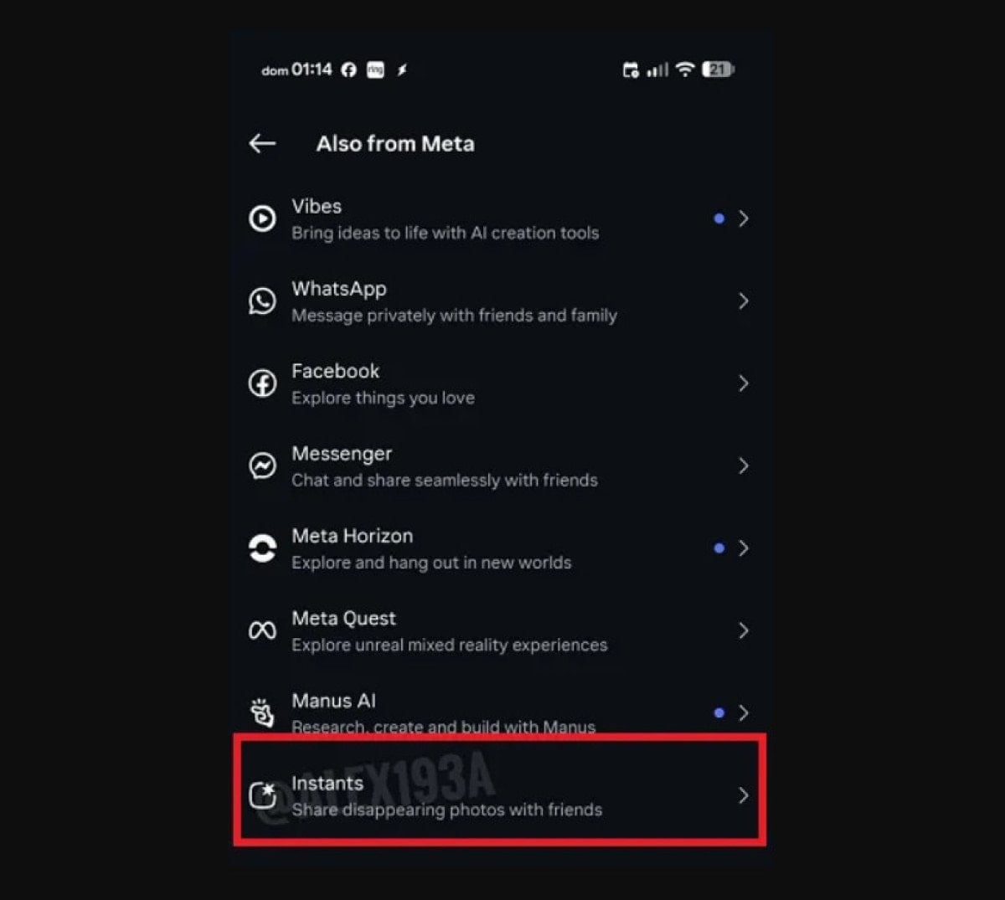
Task: Tap the Meta Horizon logo icon
Action: [262, 548]
